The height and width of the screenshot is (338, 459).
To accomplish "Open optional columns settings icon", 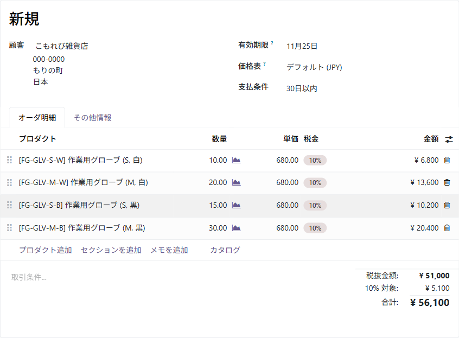I will tap(449, 139).
